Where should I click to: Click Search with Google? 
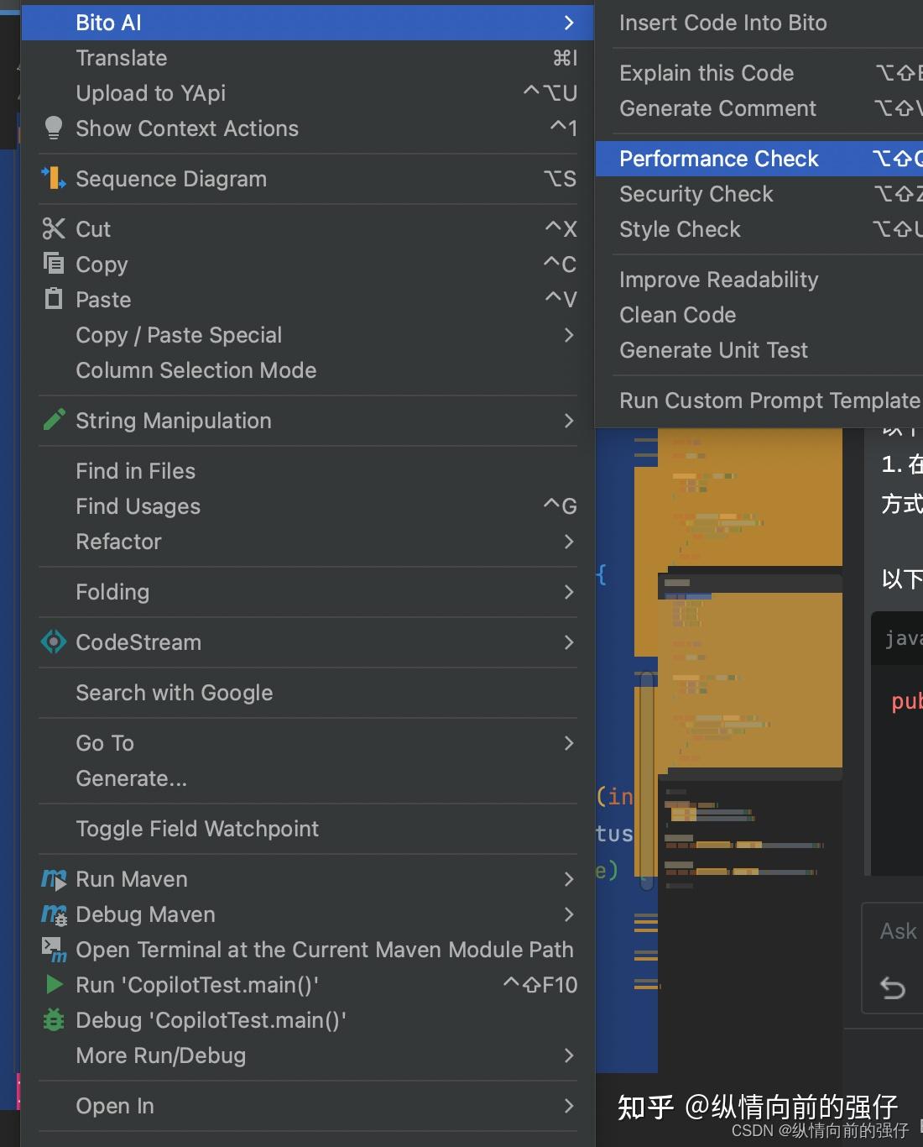click(x=174, y=693)
